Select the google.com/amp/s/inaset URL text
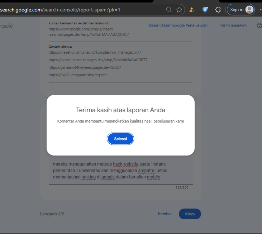262x234 pixels. [x=89, y=32]
